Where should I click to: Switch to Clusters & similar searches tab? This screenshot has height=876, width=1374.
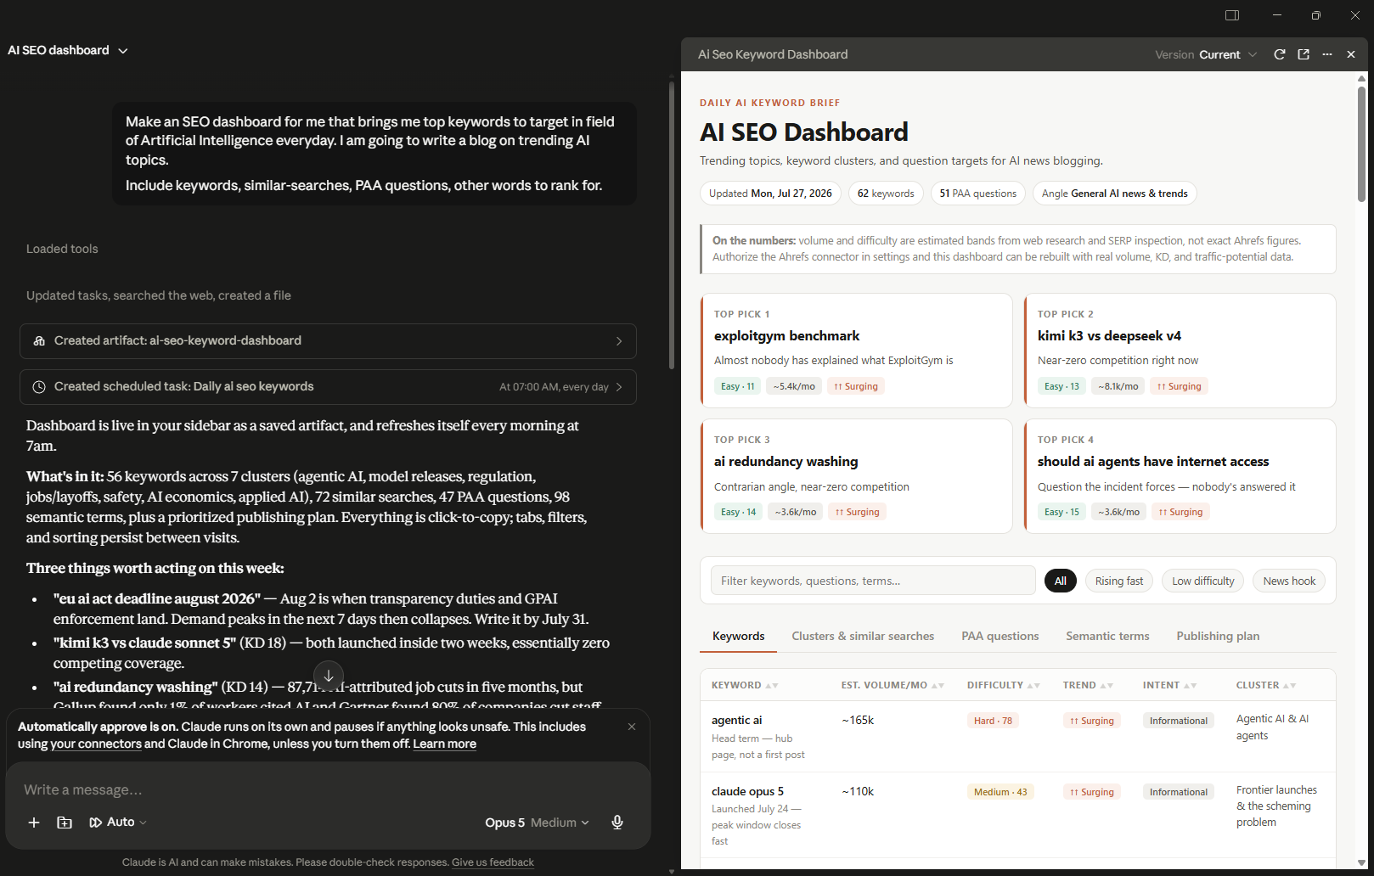[x=863, y=636]
